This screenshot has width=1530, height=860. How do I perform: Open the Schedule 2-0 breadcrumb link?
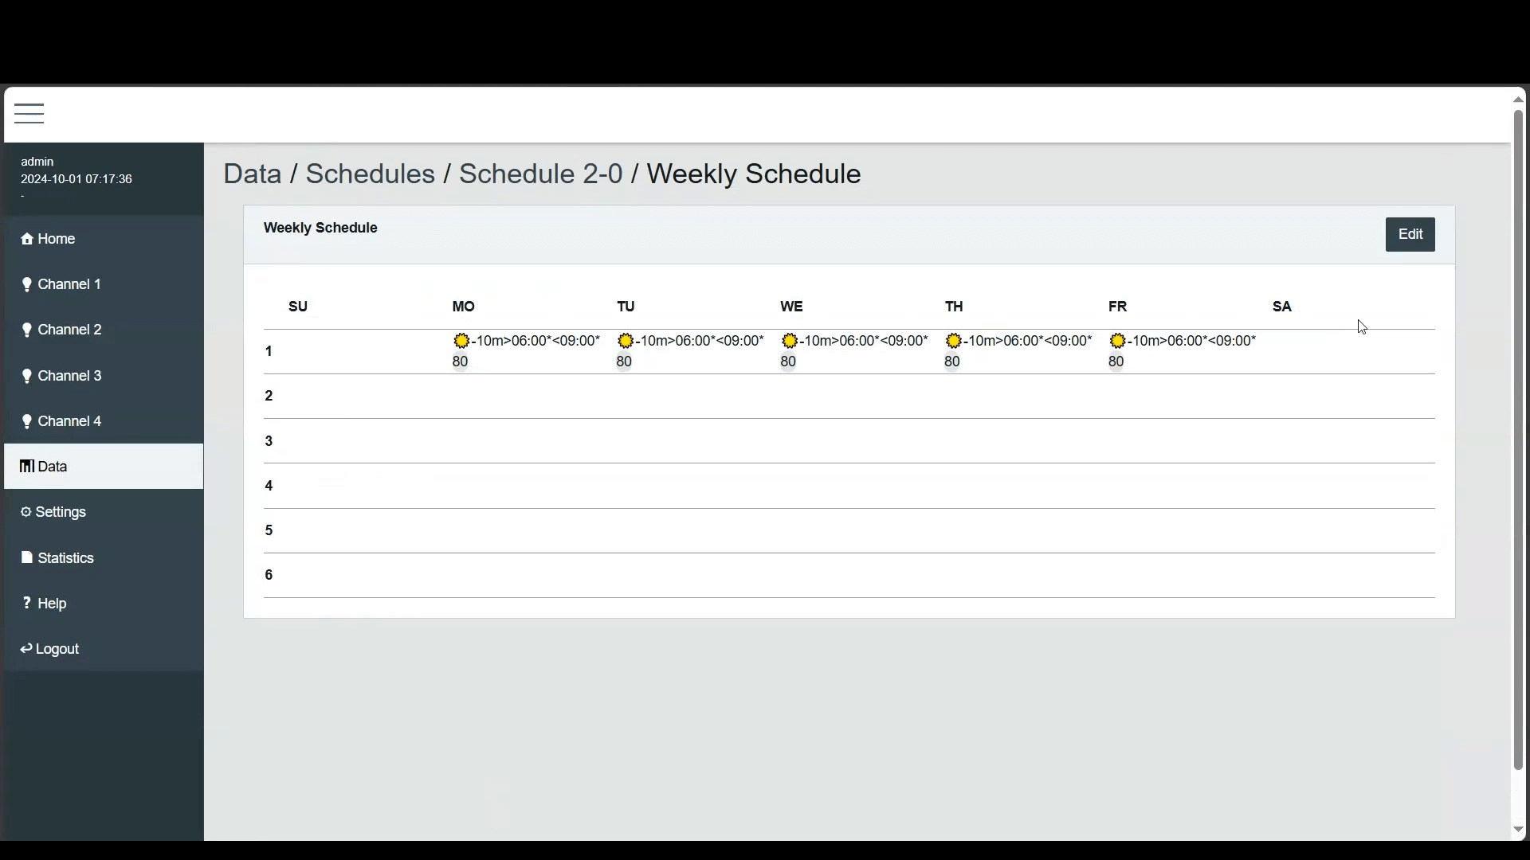point(540,174)
